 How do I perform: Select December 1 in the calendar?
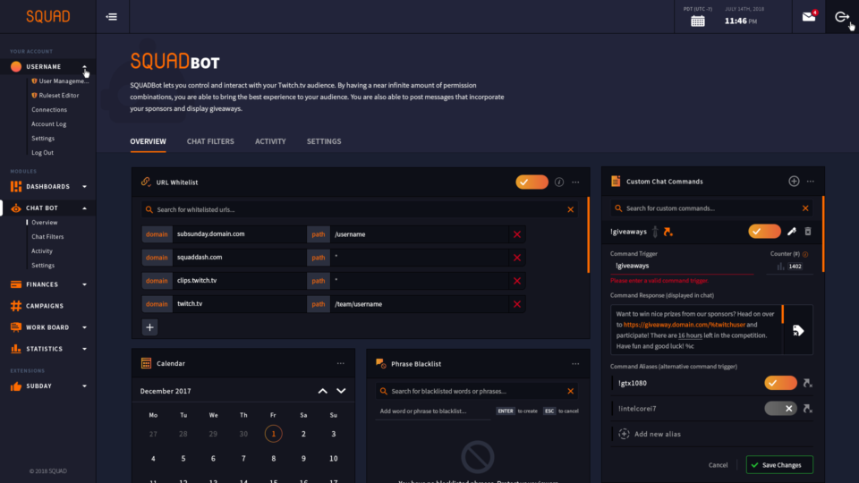point(274,434)
